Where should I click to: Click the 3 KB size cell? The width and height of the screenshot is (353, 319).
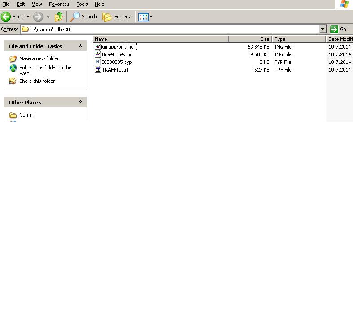264,62
